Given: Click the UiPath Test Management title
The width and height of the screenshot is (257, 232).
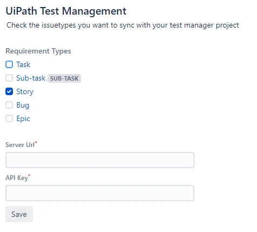Looking at the screenshot, I should coord(66,11).
